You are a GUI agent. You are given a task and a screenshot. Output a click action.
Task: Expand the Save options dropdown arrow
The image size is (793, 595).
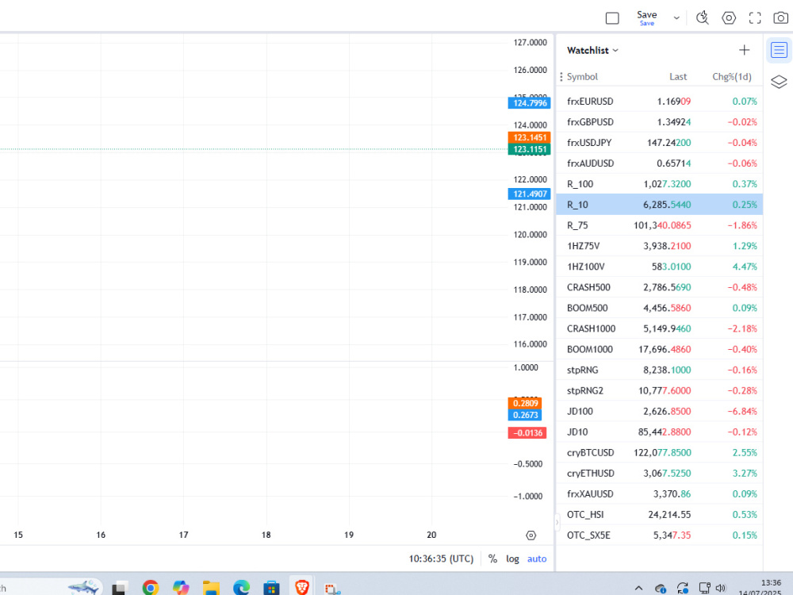pos(676,18)
